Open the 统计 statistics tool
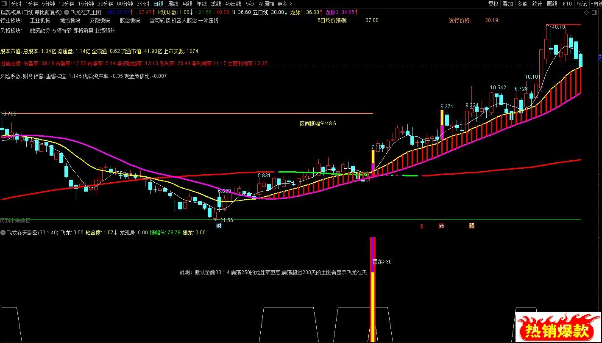This screenshot has height=343, width=602. coord(537,4)
